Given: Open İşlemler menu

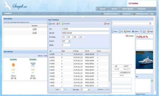Looking at the screenshot, I should 103,9.
